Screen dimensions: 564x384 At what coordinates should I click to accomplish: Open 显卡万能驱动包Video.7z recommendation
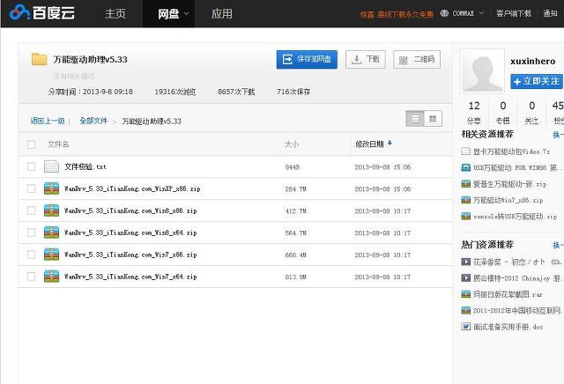tap(511, 151)
